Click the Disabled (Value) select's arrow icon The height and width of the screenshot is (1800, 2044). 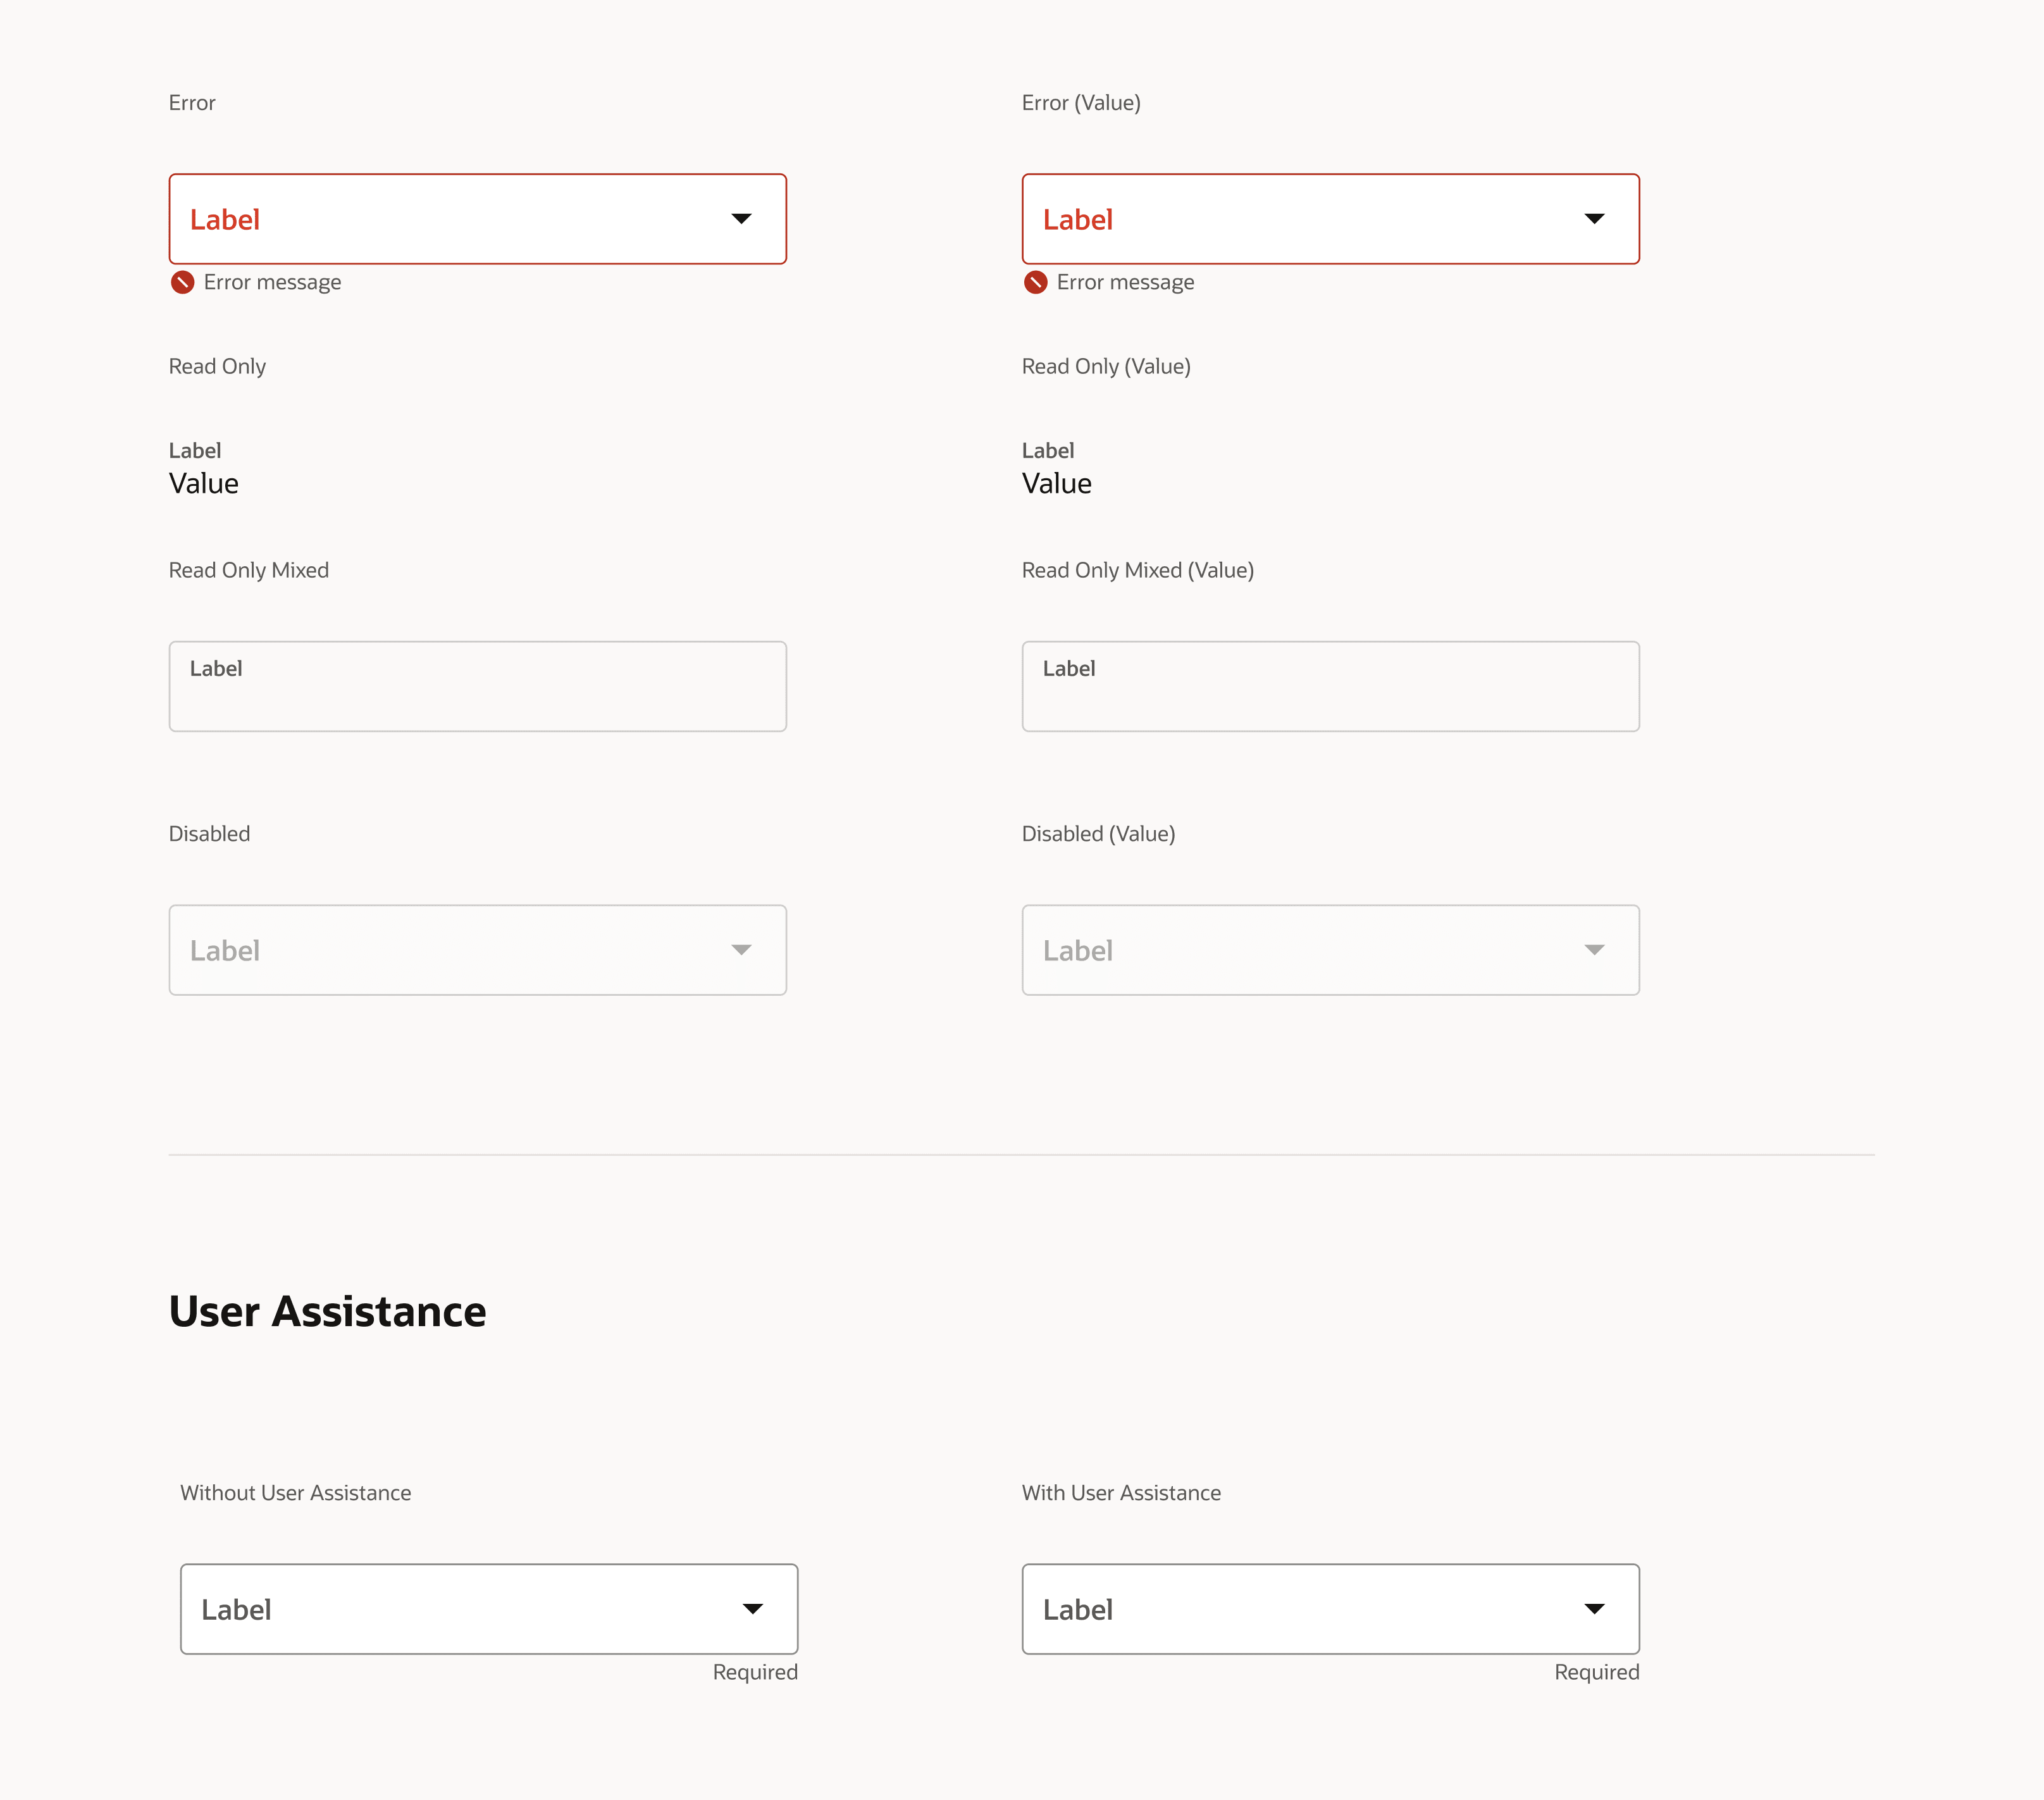click(1594, 950)
